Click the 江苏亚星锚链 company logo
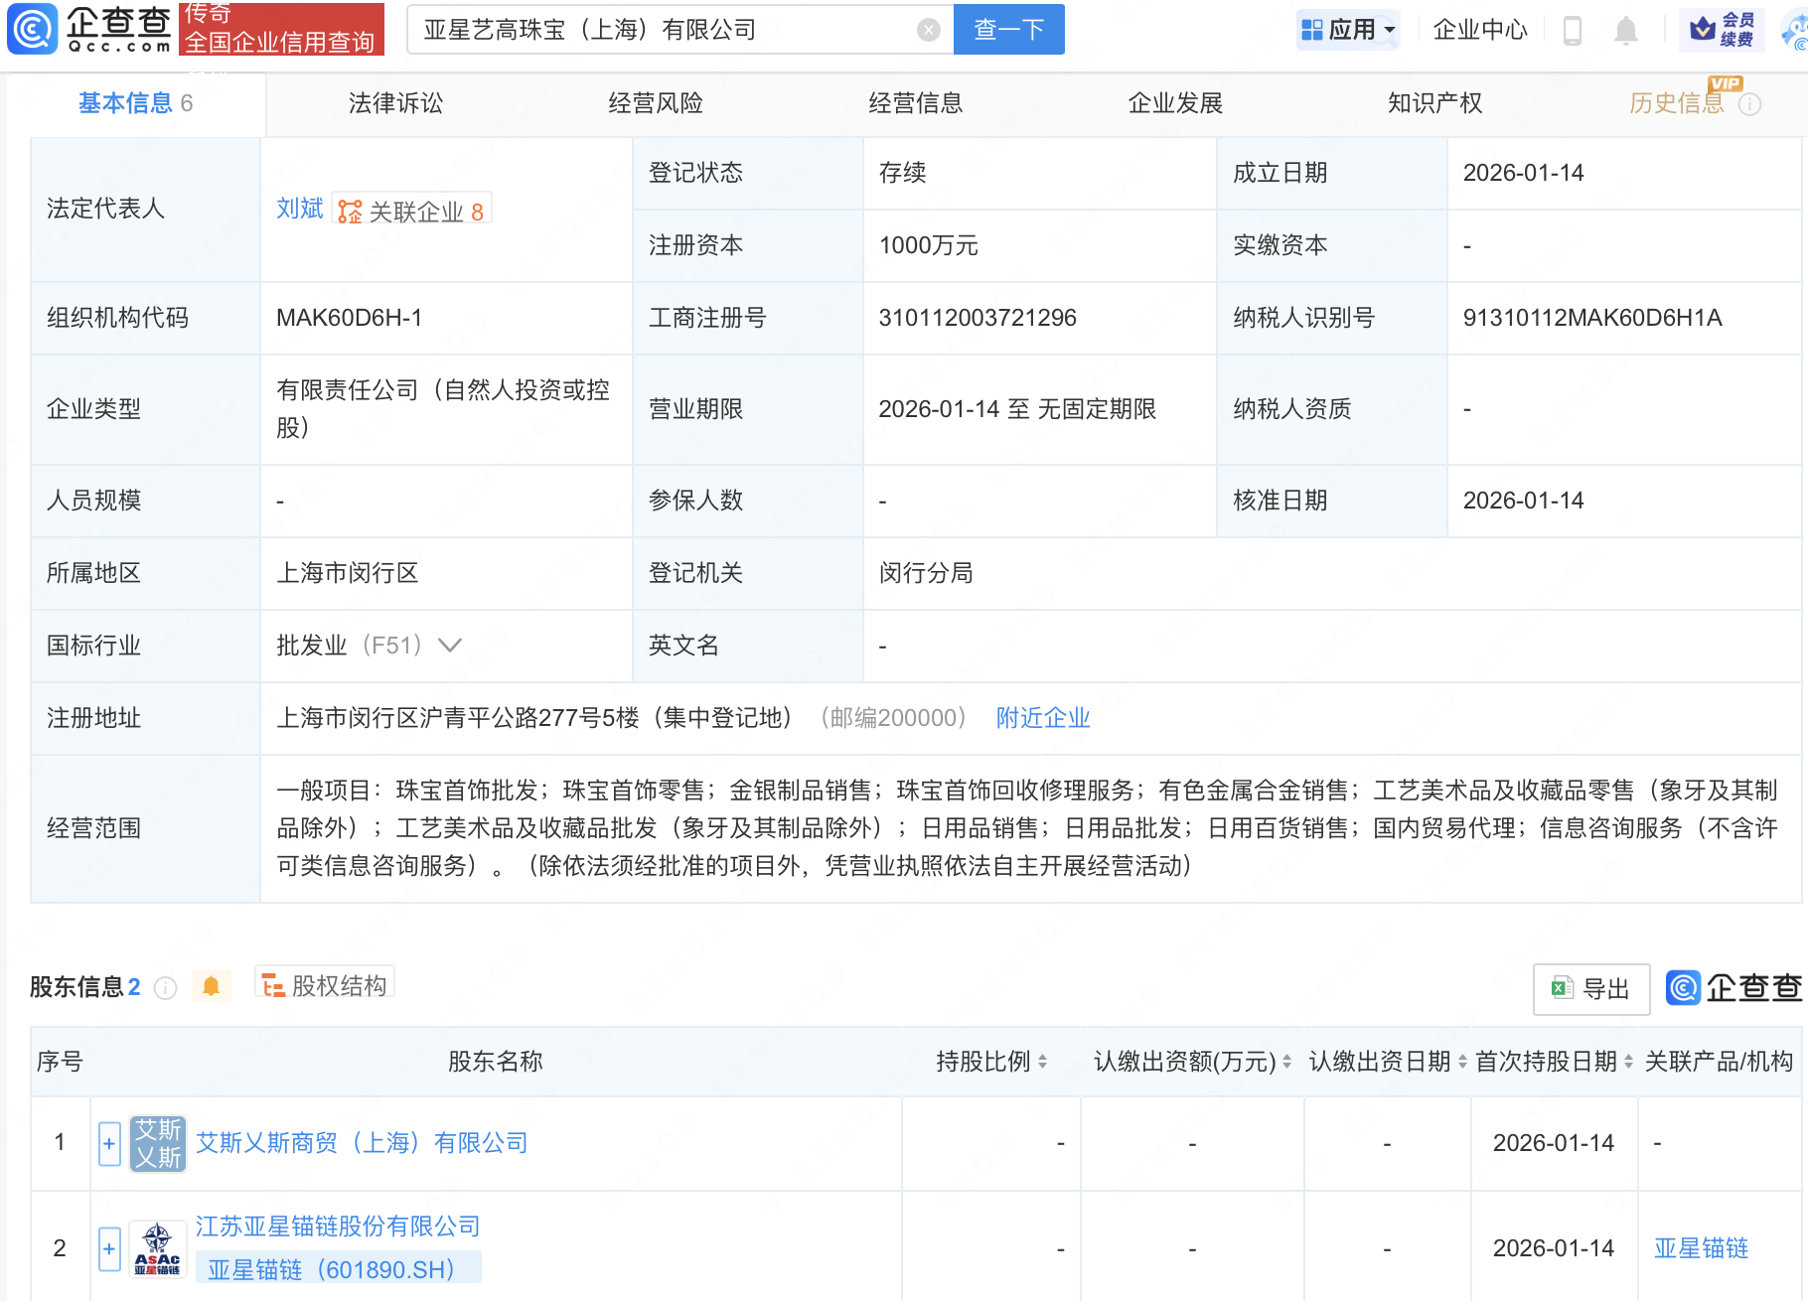Viewport: 1808px width, 1301px height. pos(158,1248)
